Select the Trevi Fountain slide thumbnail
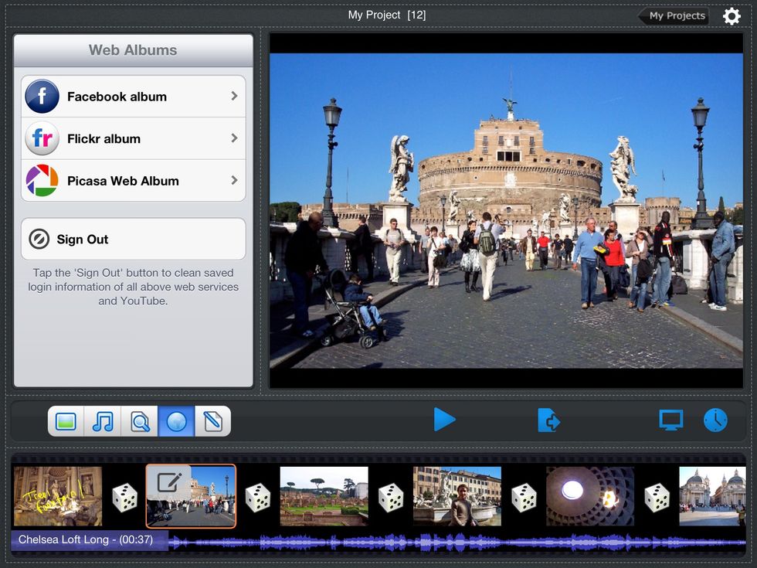The image size is (757, 568). 58,497
